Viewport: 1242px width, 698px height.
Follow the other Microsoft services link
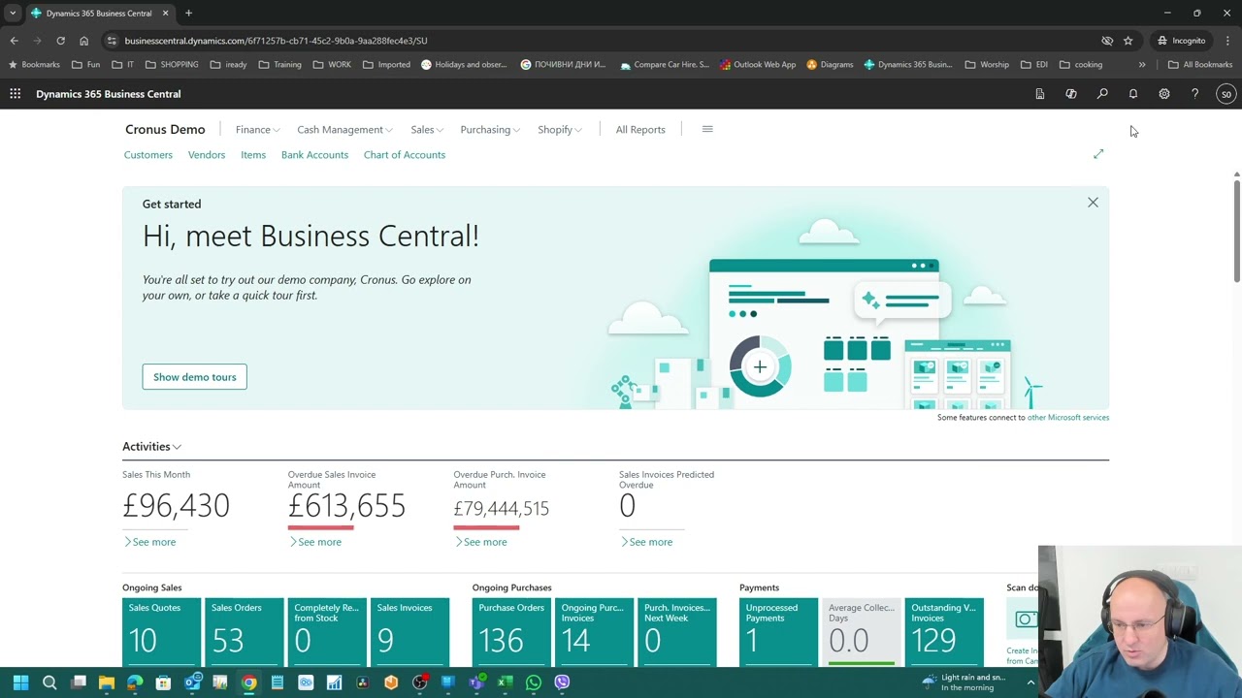click(x=1067, y=417)
